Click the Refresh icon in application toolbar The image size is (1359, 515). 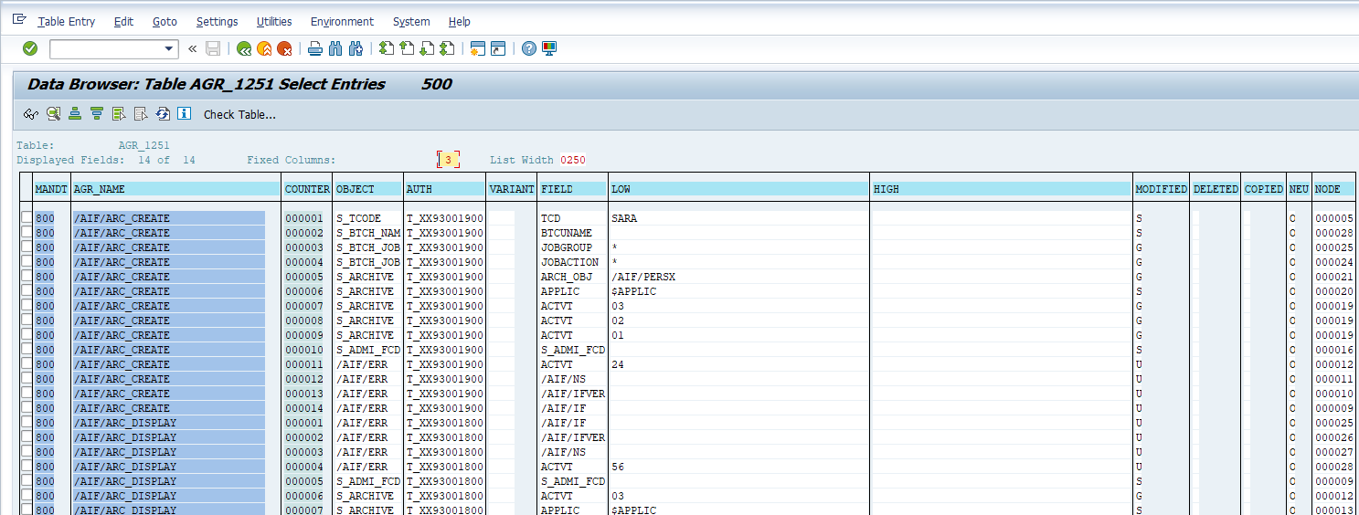click(163, 114)
